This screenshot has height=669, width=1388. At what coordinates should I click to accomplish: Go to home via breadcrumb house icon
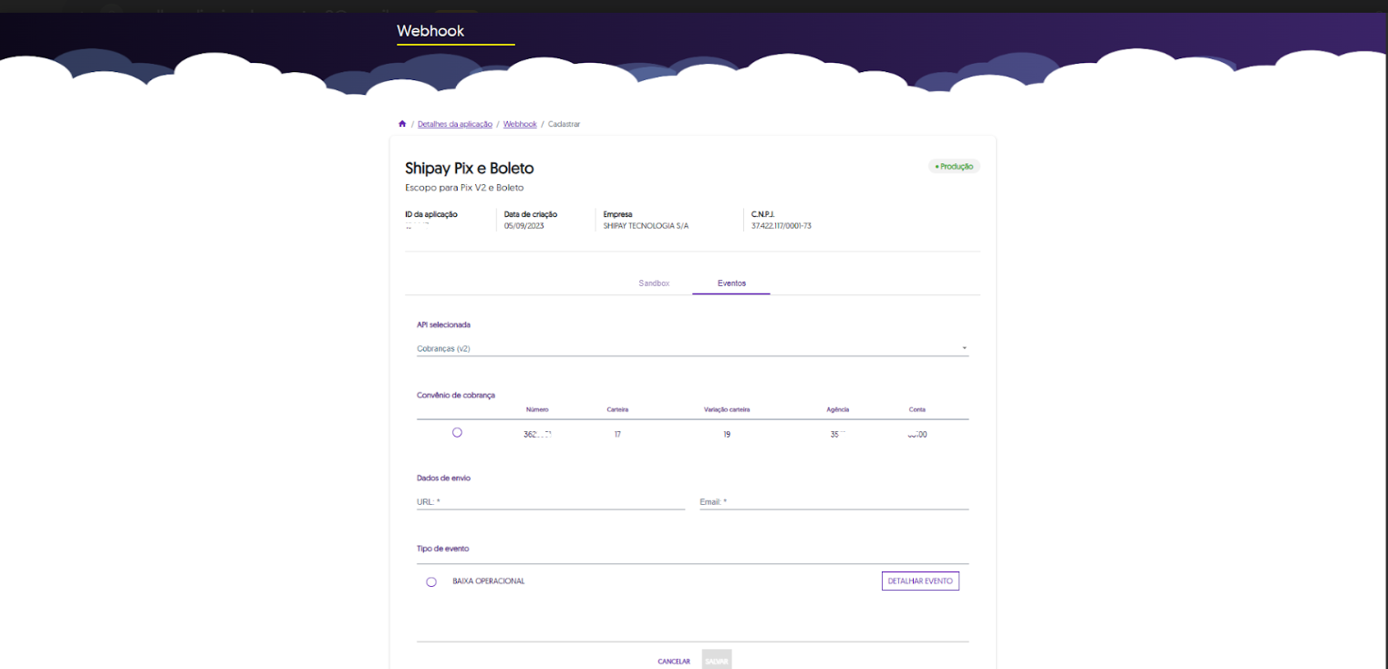pyautogui.click(x=402, y=123)
